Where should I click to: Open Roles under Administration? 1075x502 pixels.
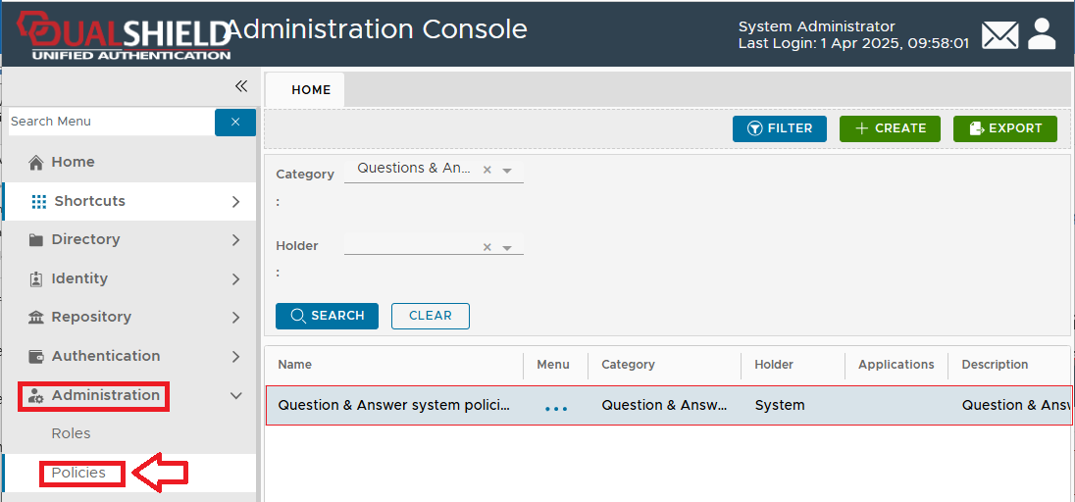pos(71,433)
